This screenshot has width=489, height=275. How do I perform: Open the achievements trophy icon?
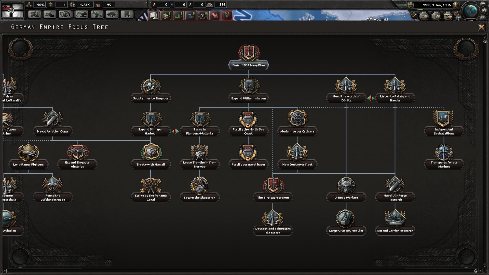(458, 18)
